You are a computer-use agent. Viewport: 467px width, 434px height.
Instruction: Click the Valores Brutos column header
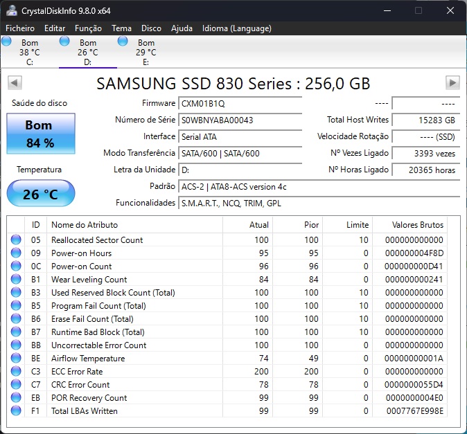tap(416, 225)
